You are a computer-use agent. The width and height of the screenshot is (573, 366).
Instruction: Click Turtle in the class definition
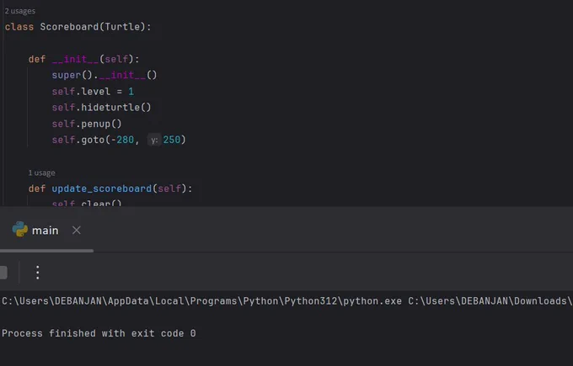(x=122, y=27)
